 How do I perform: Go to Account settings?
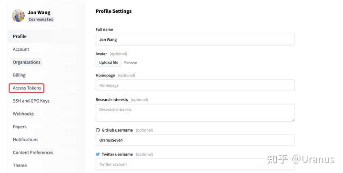click(x=21, y=49)
